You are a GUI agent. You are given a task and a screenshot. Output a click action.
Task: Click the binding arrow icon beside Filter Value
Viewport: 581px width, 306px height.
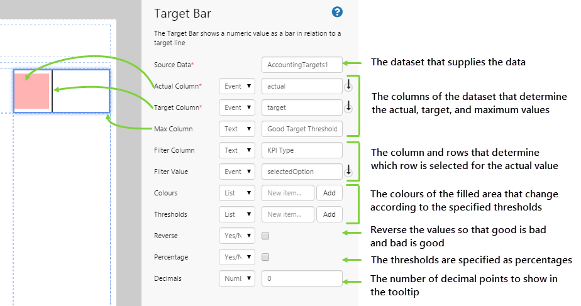(x=349, y=171)
